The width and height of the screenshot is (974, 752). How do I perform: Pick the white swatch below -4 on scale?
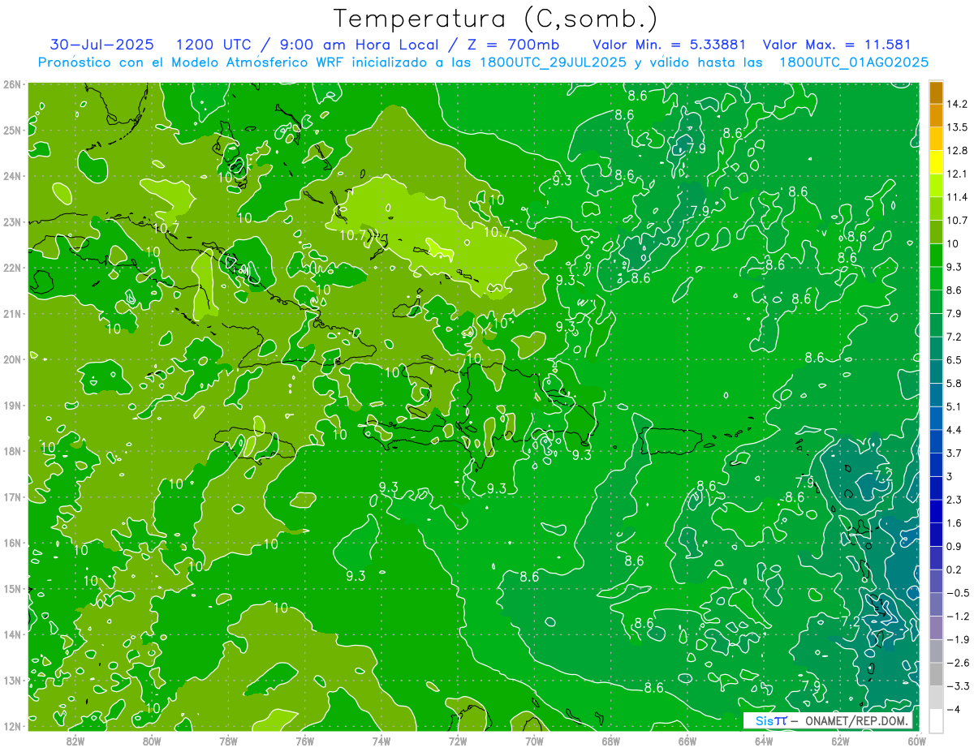[936, 720]
